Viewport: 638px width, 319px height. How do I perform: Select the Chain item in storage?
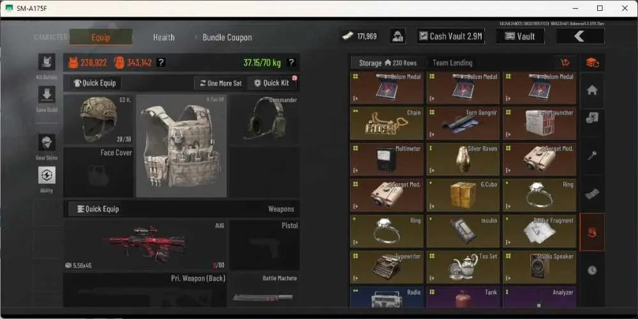(387, 124)
